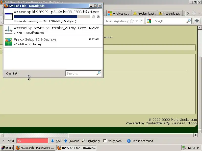Screen dimensions: 202x151
Task: Click the 12:37 AM download time
Action: coord(94,39)
